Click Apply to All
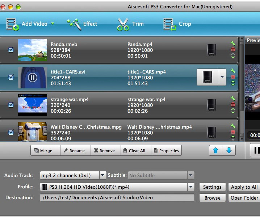The width and height of the screenshot is (260, 217). point(244,187)
